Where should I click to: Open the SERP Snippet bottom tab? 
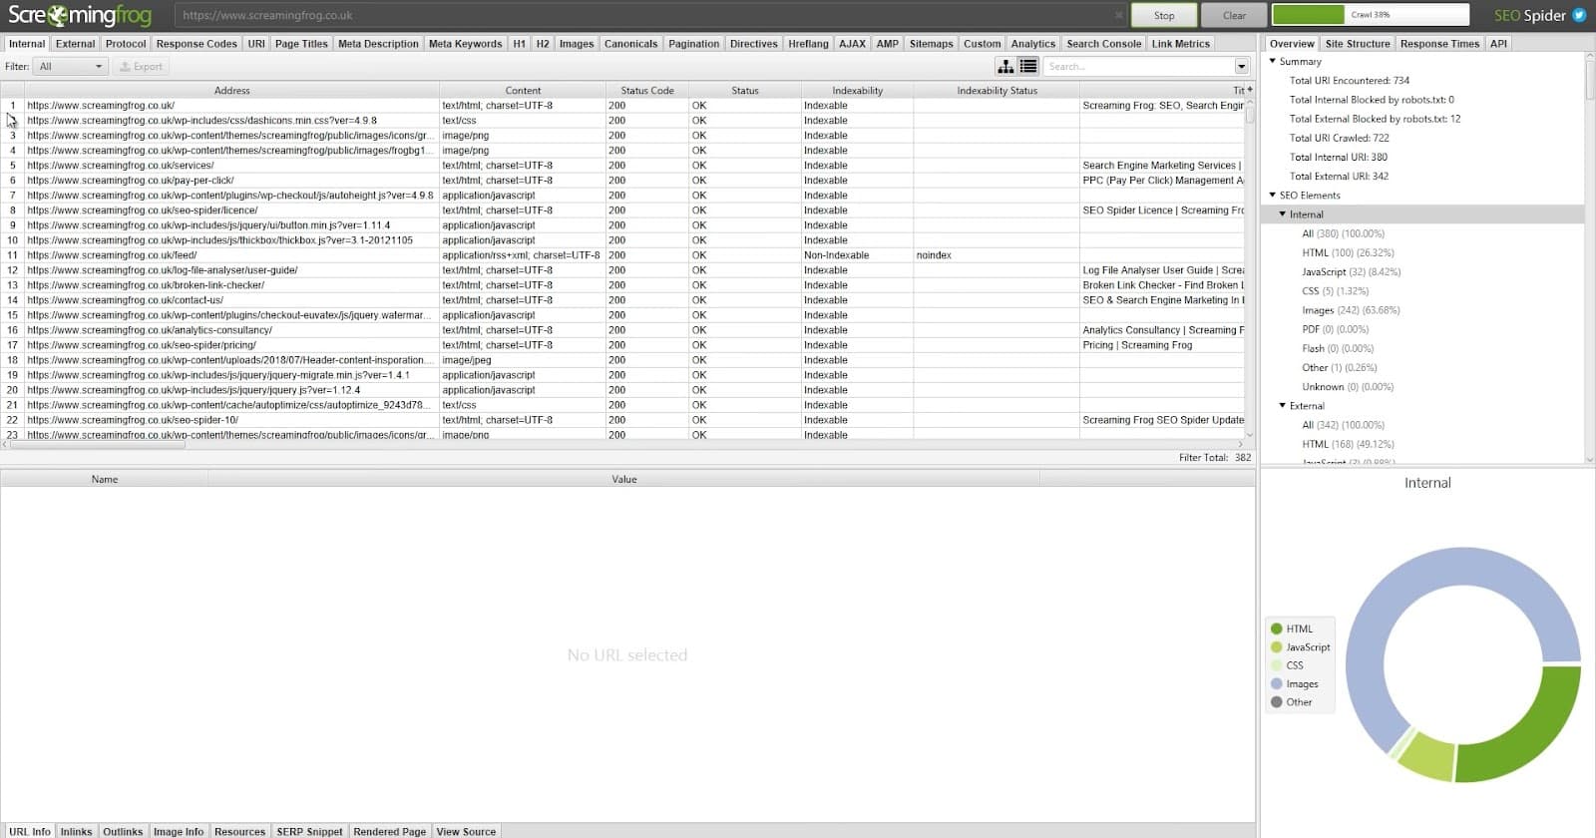pos(309,831)
